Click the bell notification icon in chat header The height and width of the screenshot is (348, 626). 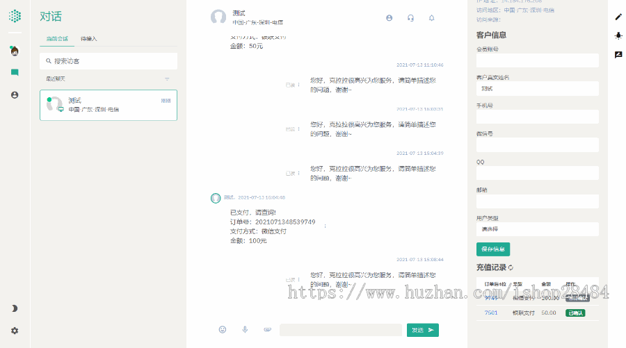(431, 18)
